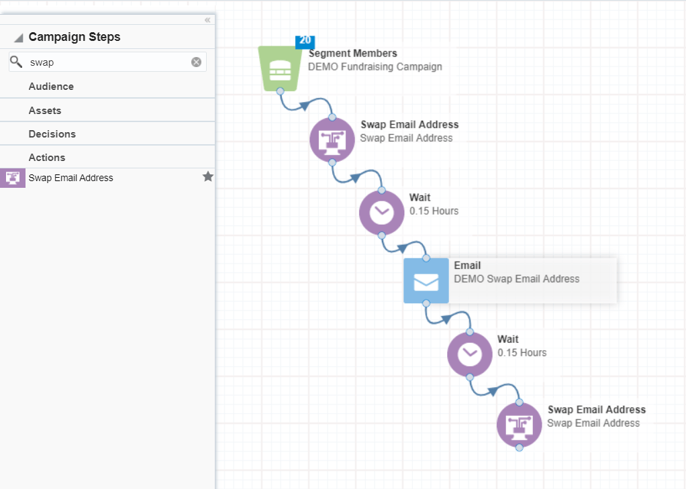Select the first Wait clock node

381,213
